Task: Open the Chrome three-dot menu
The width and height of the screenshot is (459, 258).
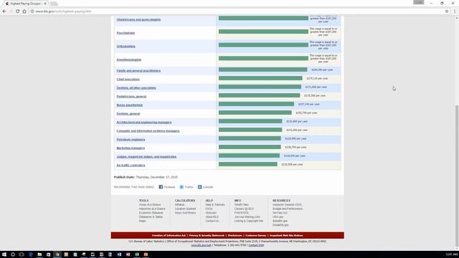Action: click(x=455, y=11)
